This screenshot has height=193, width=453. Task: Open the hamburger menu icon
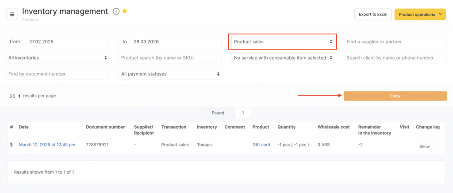coord(12,14)
